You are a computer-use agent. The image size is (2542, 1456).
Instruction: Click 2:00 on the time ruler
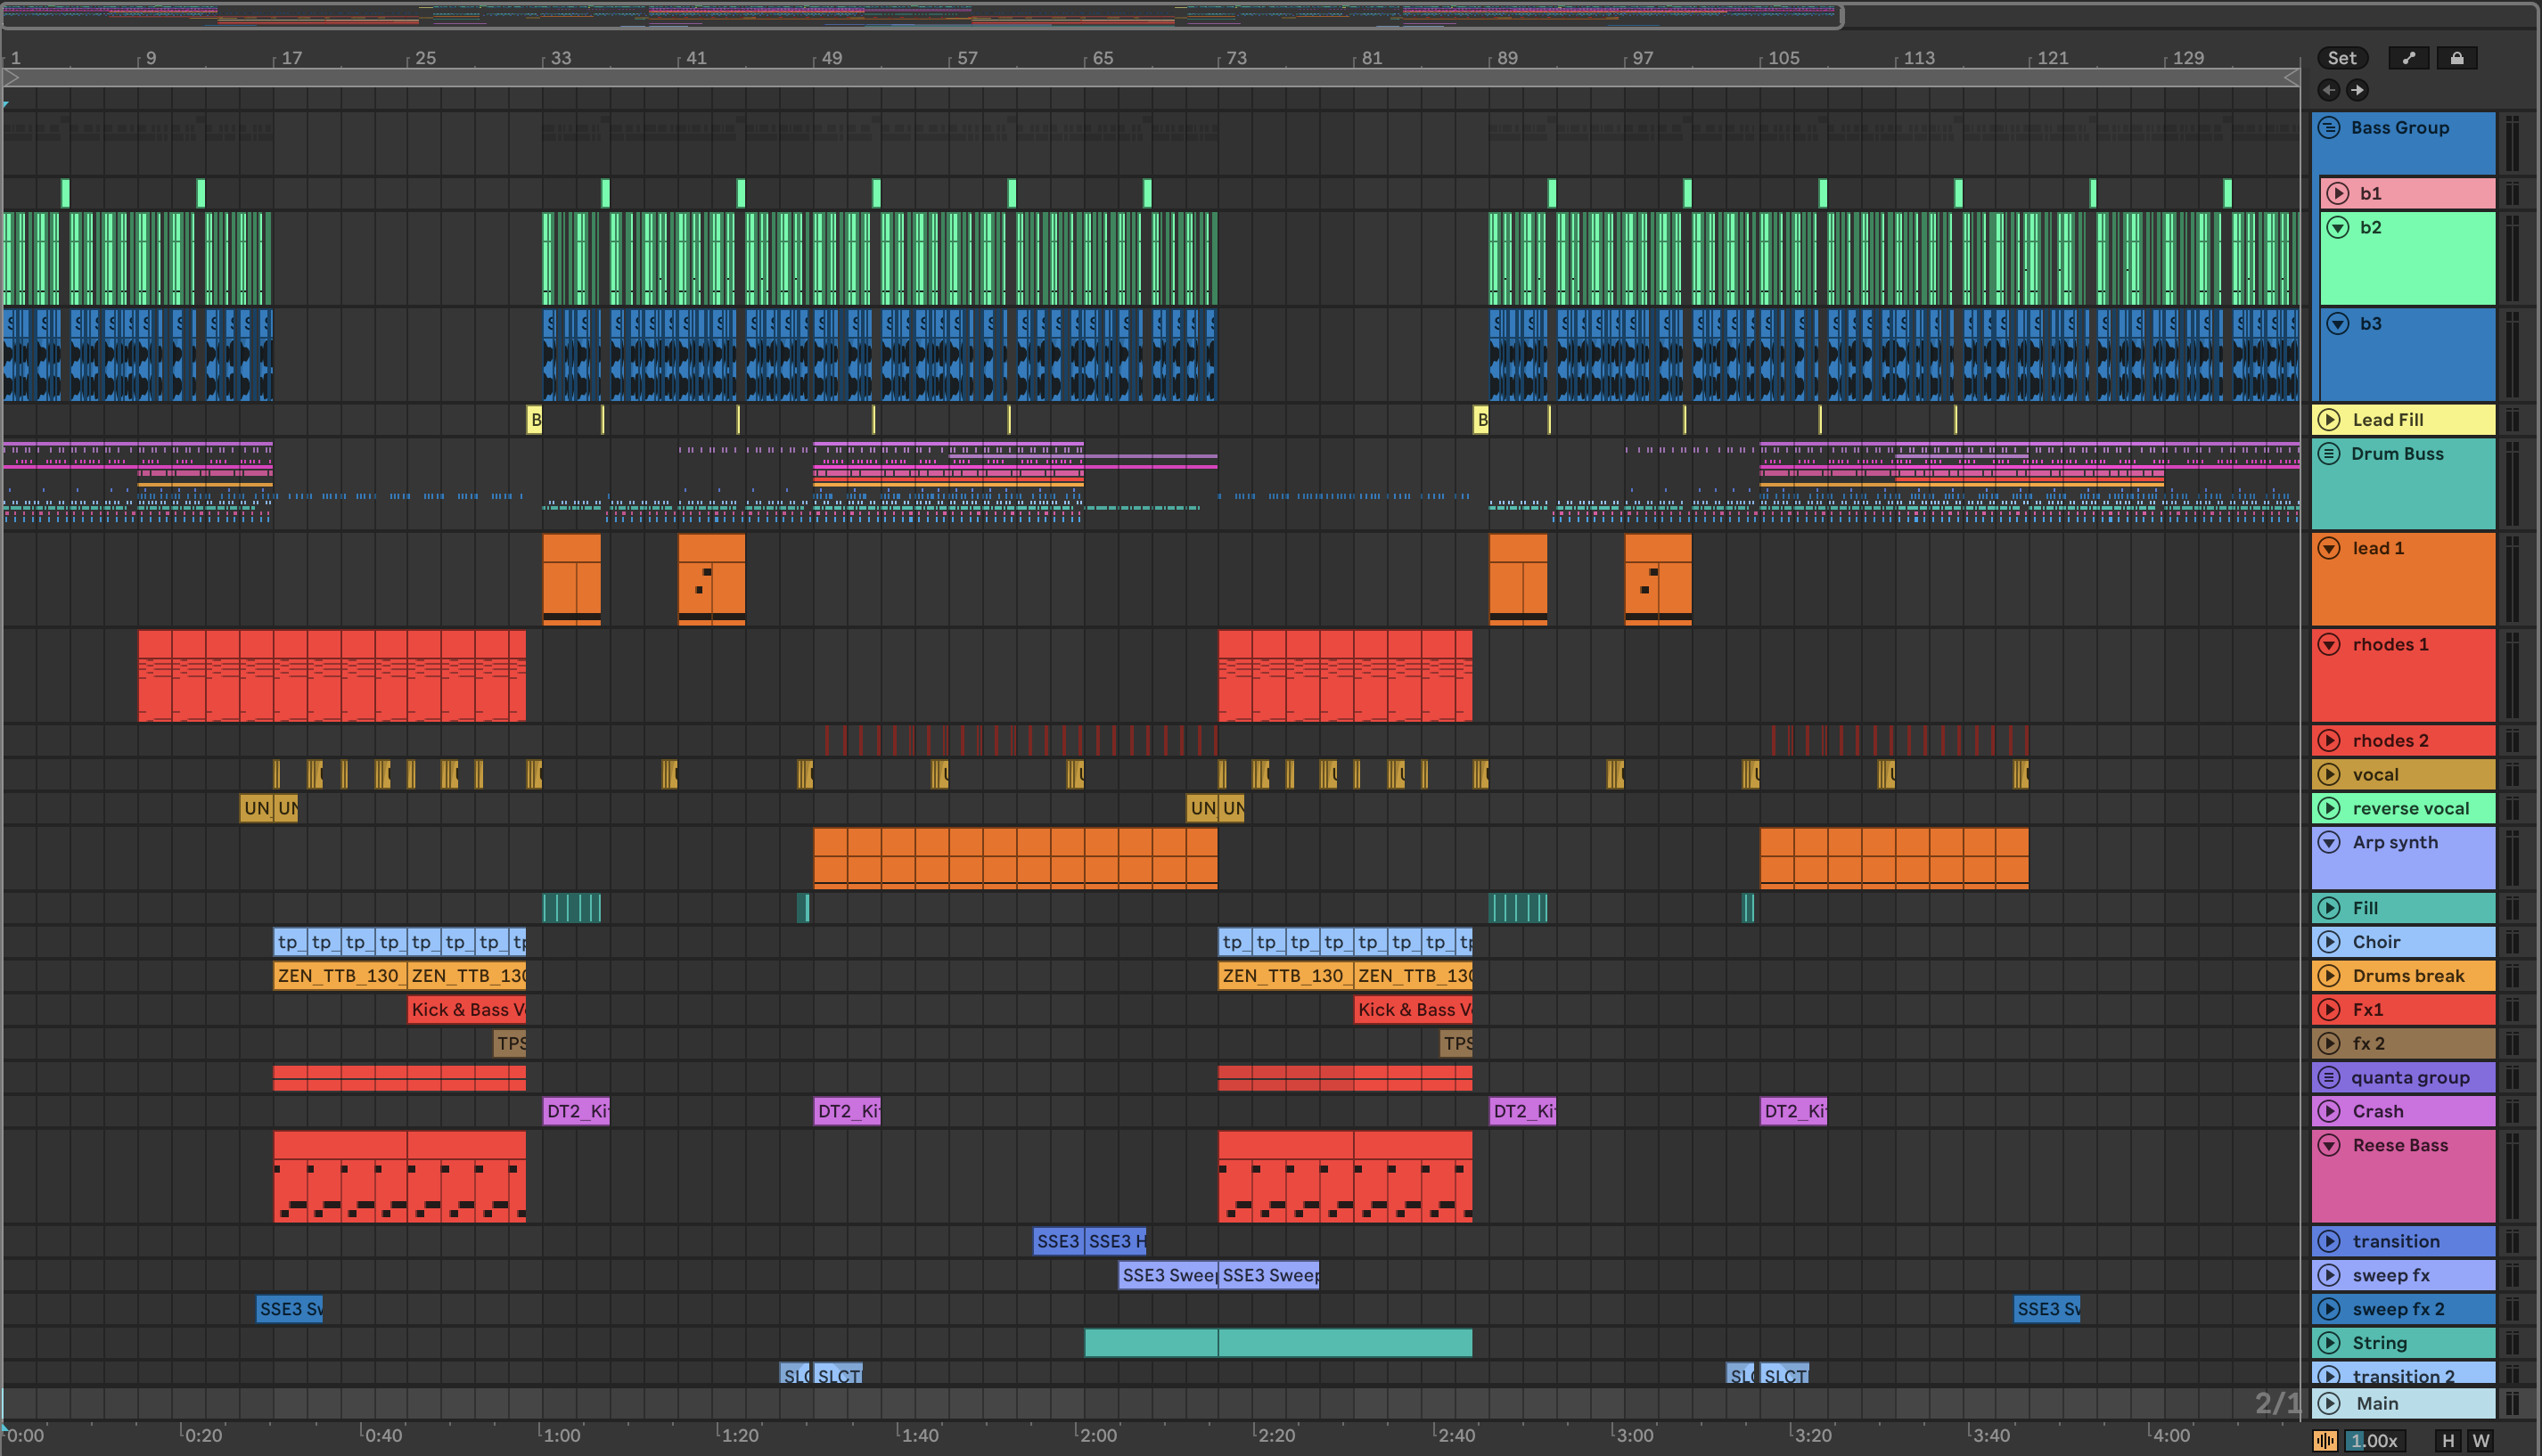1097,1436
